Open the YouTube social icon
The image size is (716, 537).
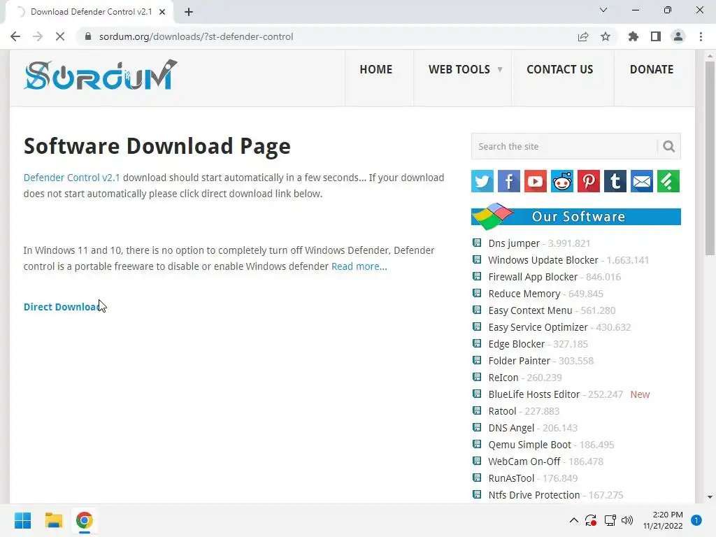pos(535,181)
